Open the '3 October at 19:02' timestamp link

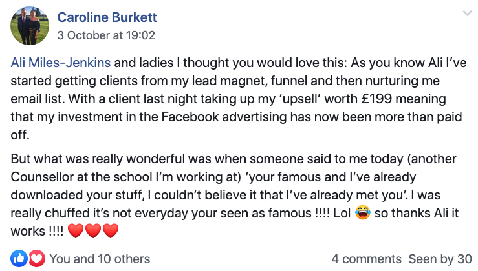[106, 35]
